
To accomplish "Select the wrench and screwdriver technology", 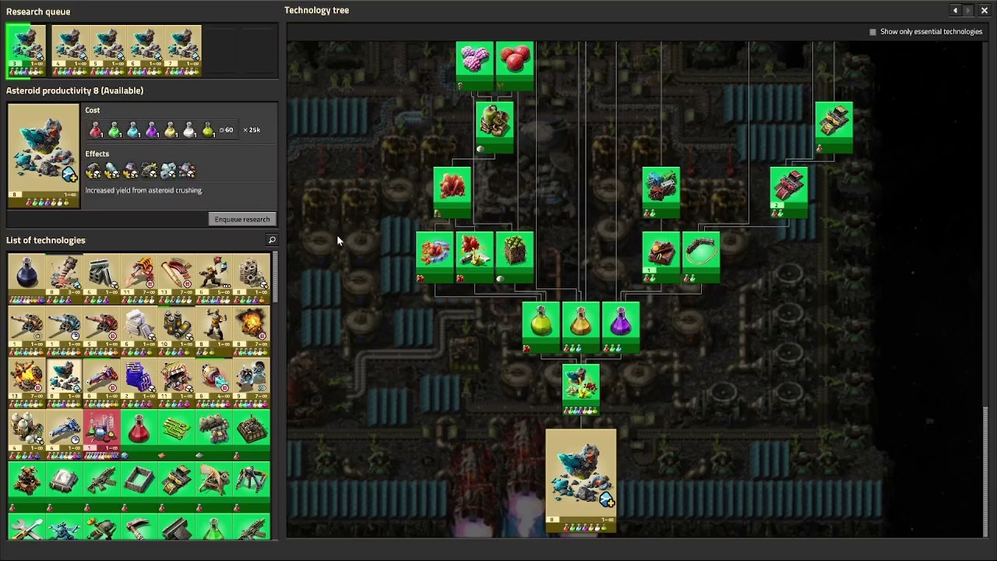I will [x=26, y=527].
